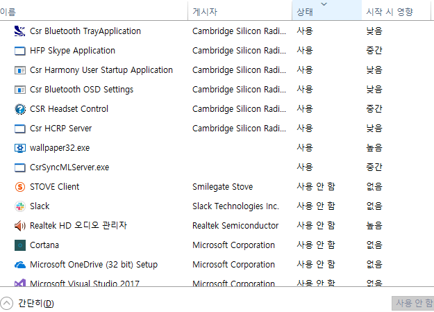The image size is (434, 312).
Task: Click the Csr HCRP Server icon
Action: [x=20, y=129]
